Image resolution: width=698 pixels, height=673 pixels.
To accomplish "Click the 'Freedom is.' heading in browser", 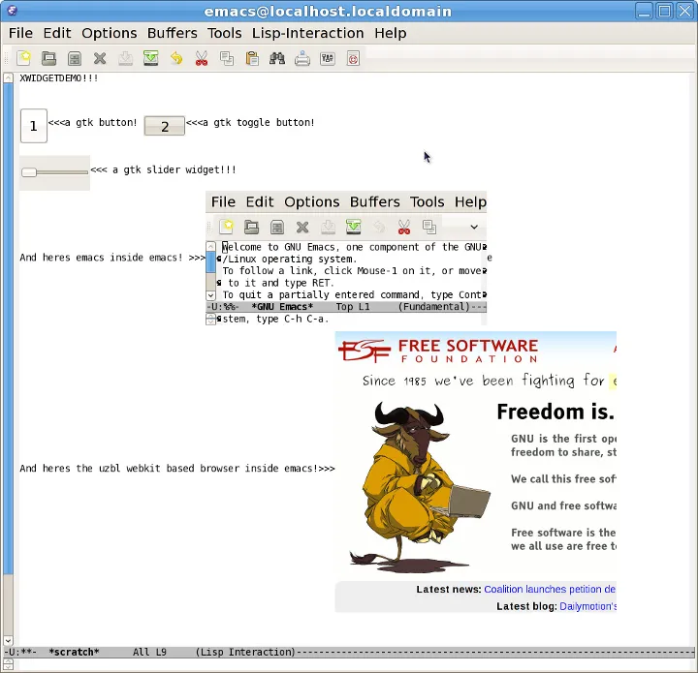I will [x=555, y=412].
